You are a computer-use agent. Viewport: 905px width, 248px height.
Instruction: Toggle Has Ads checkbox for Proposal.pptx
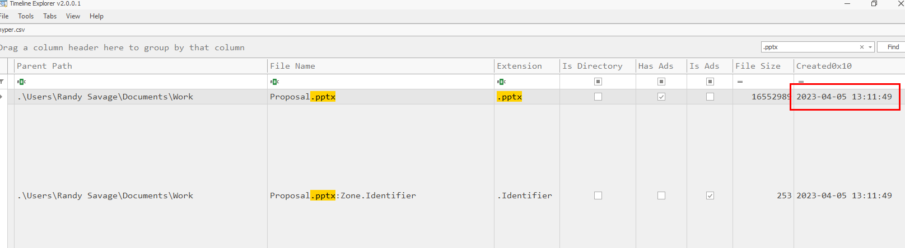661,97
